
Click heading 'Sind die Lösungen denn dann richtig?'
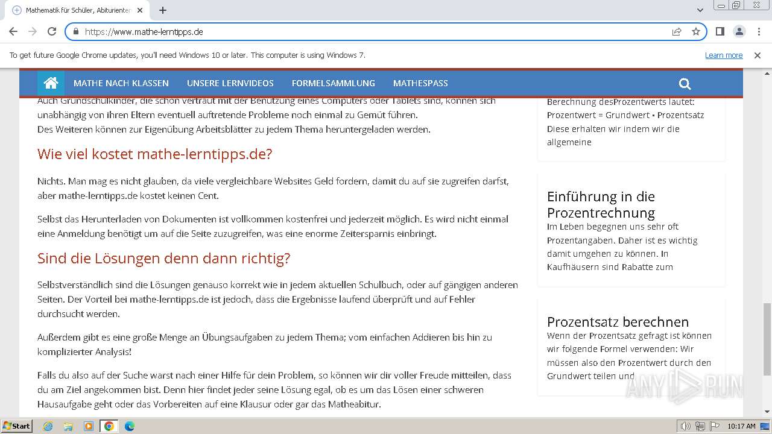pyautogui.click(x=163, y=259)
